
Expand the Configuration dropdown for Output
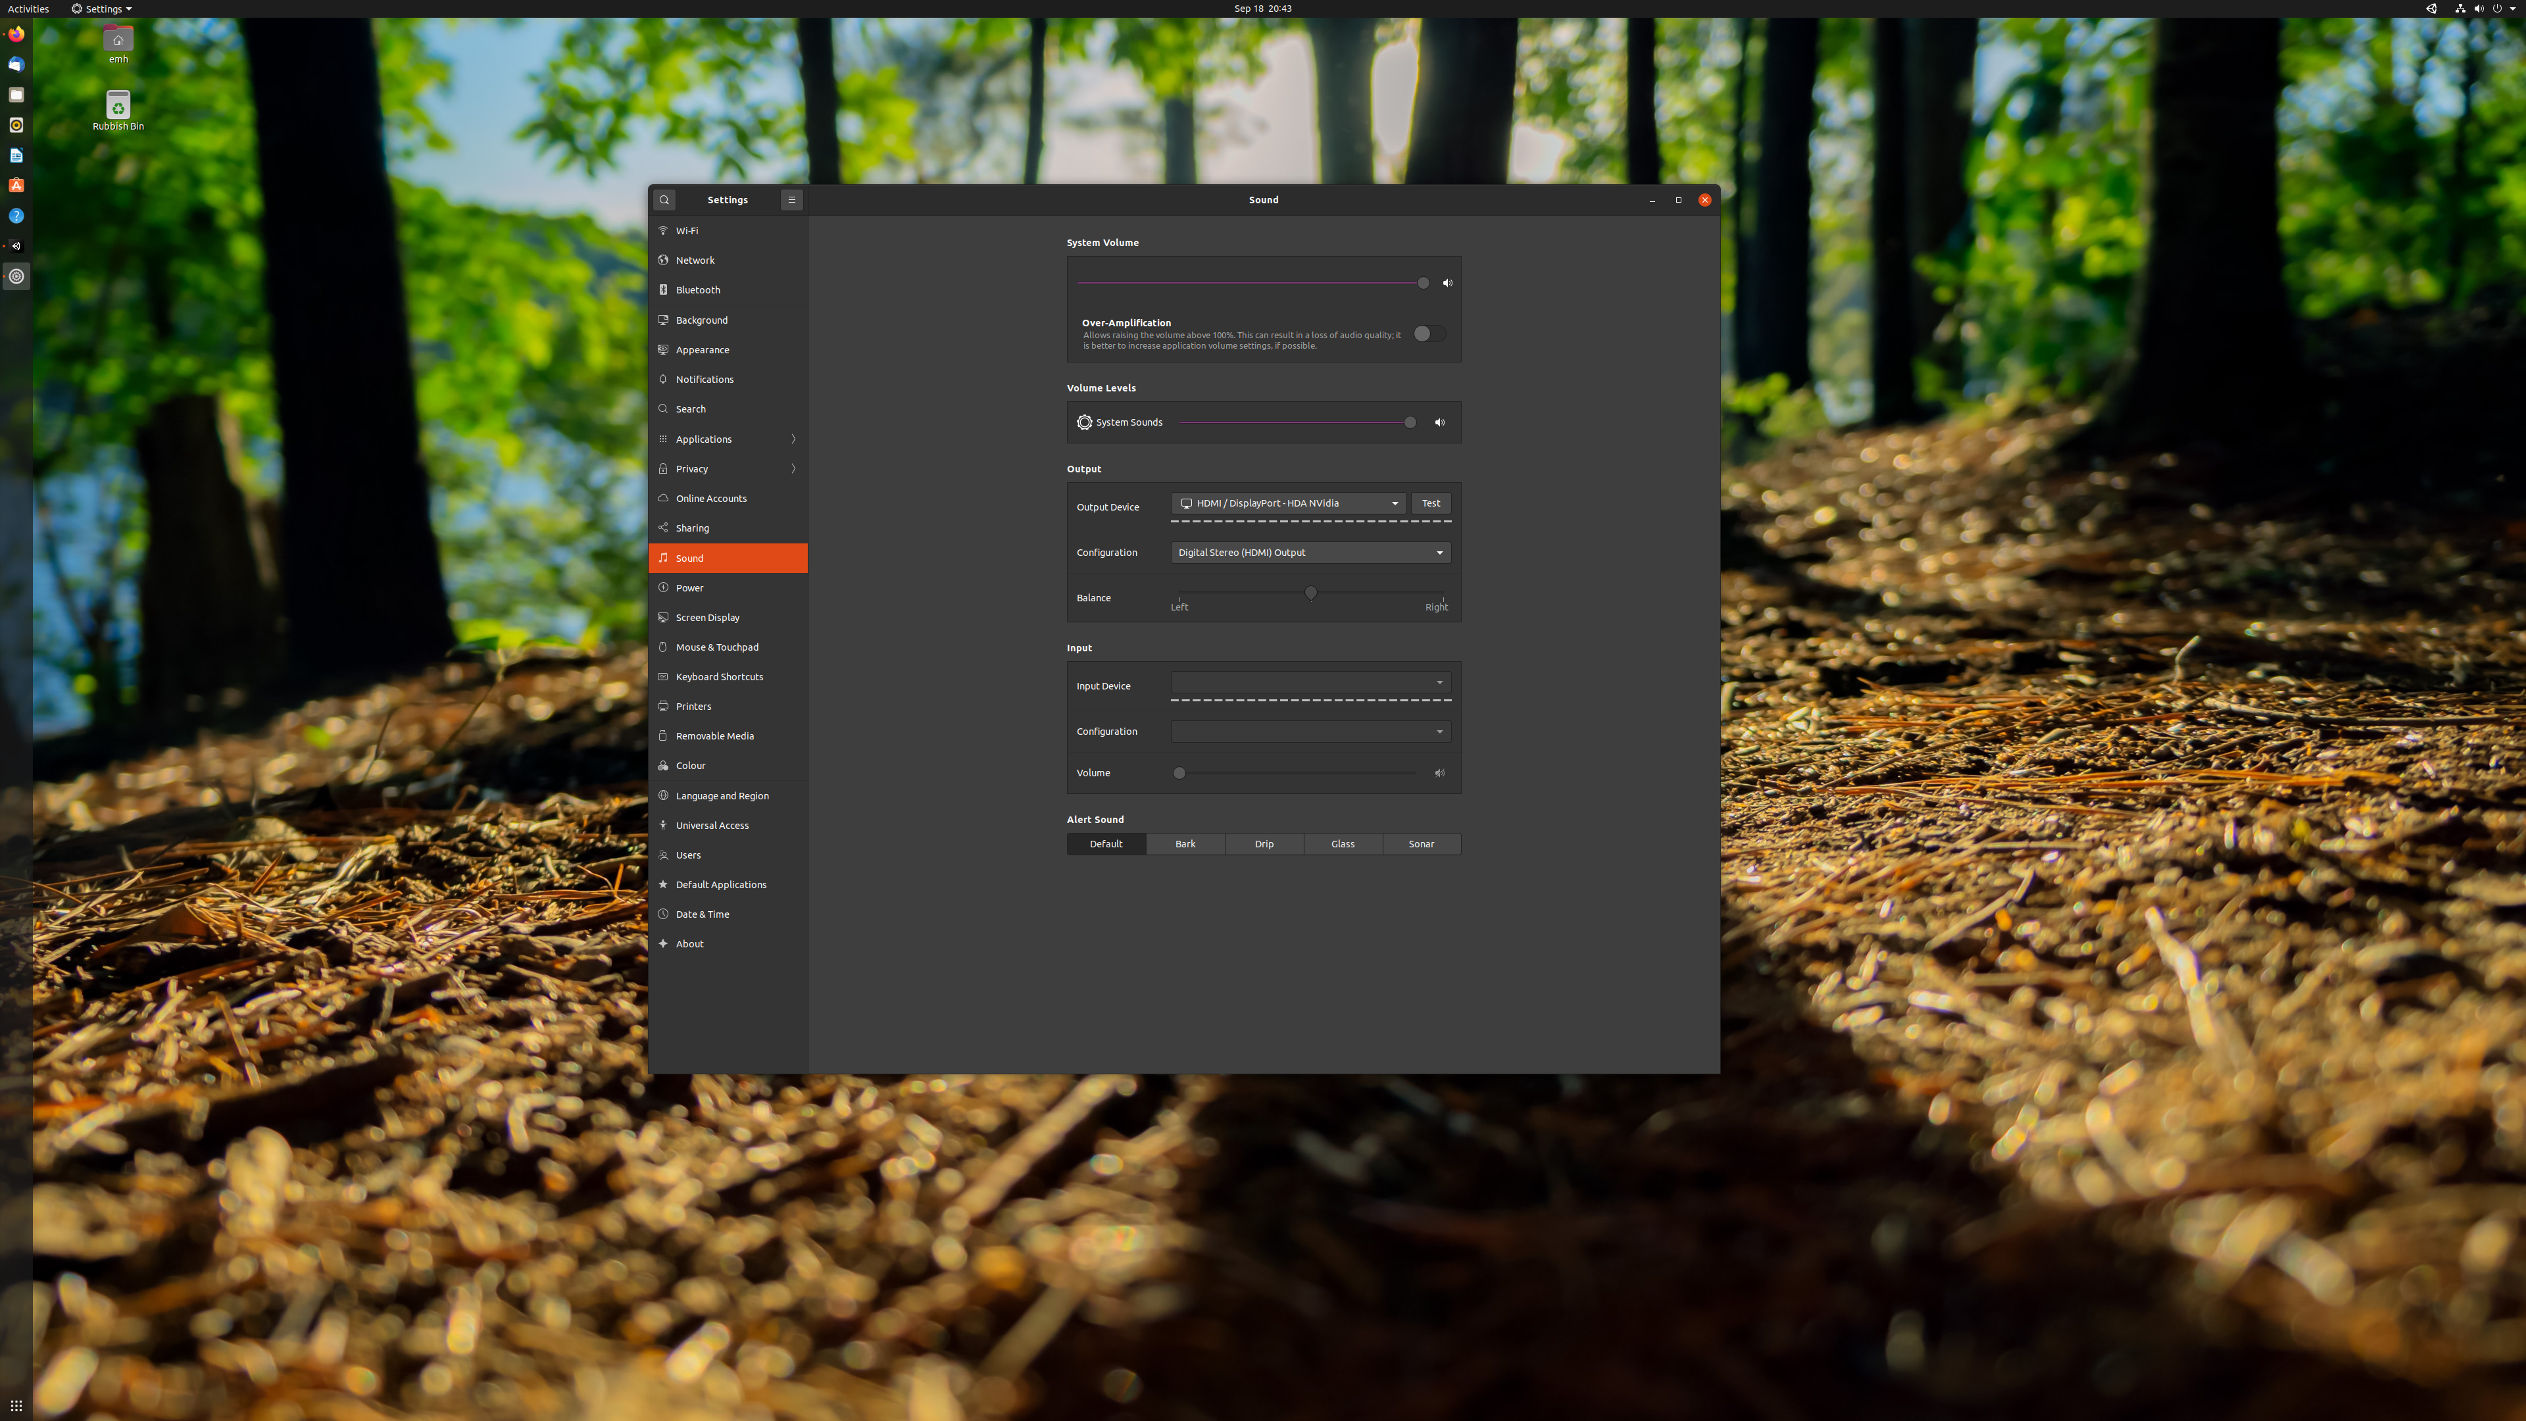tap(1310, 552)
